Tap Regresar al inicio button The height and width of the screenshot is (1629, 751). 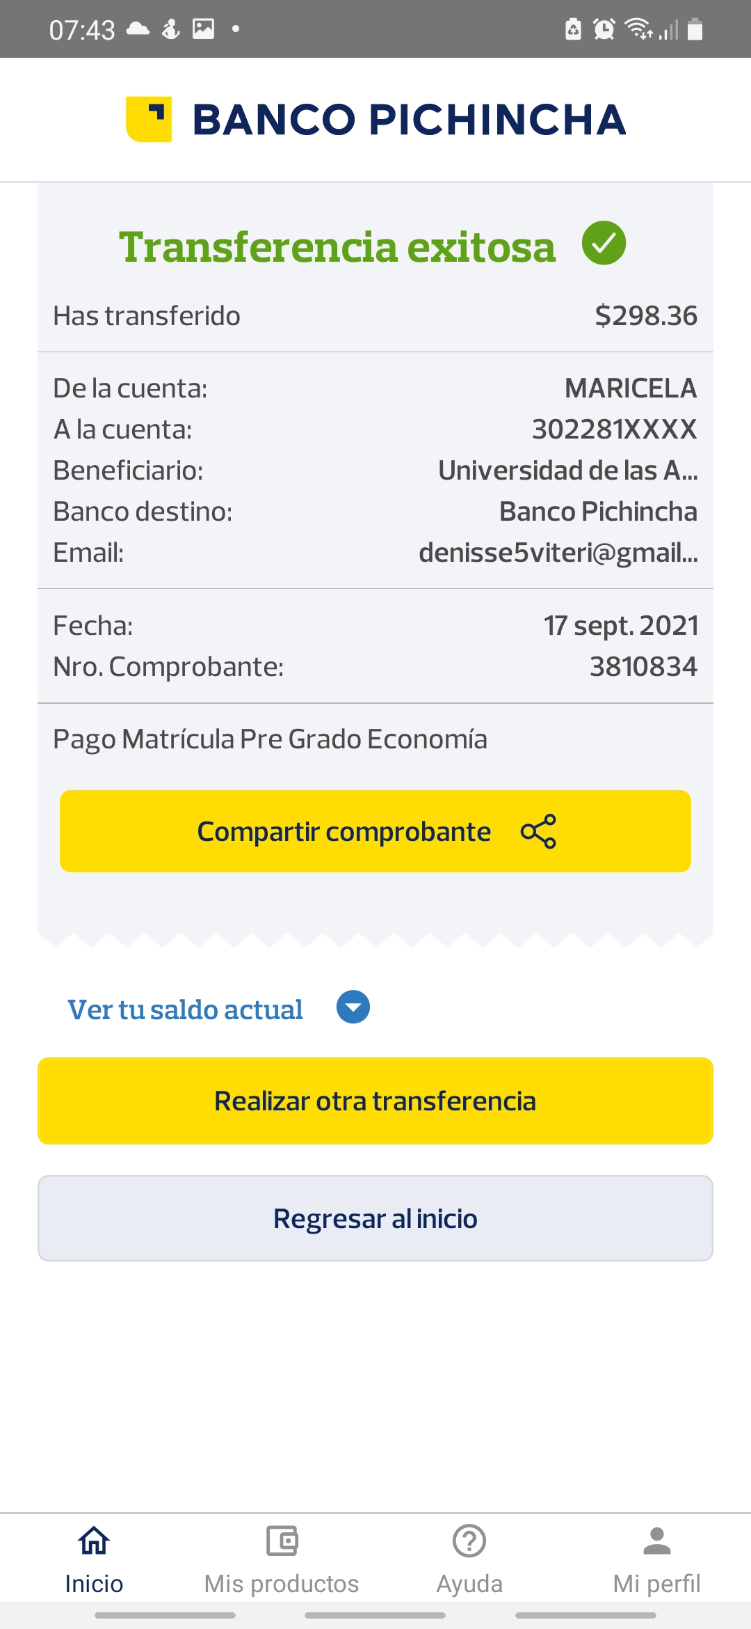[x=375, y=1218]
